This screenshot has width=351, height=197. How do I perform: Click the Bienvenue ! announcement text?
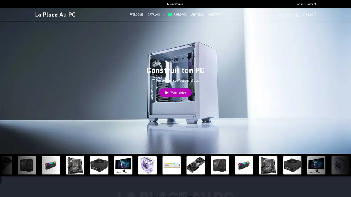pyautogui.click(x=175, y=4)
